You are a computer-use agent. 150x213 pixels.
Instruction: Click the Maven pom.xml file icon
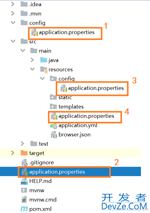(x=24, y=209)
